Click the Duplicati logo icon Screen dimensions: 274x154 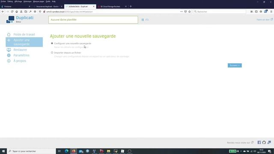(x=10, y=20)
